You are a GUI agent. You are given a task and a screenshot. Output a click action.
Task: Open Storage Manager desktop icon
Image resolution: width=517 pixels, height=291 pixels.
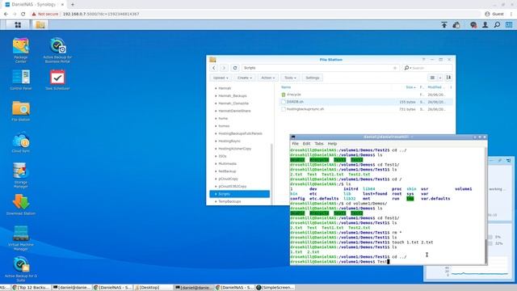pos(21,175)
